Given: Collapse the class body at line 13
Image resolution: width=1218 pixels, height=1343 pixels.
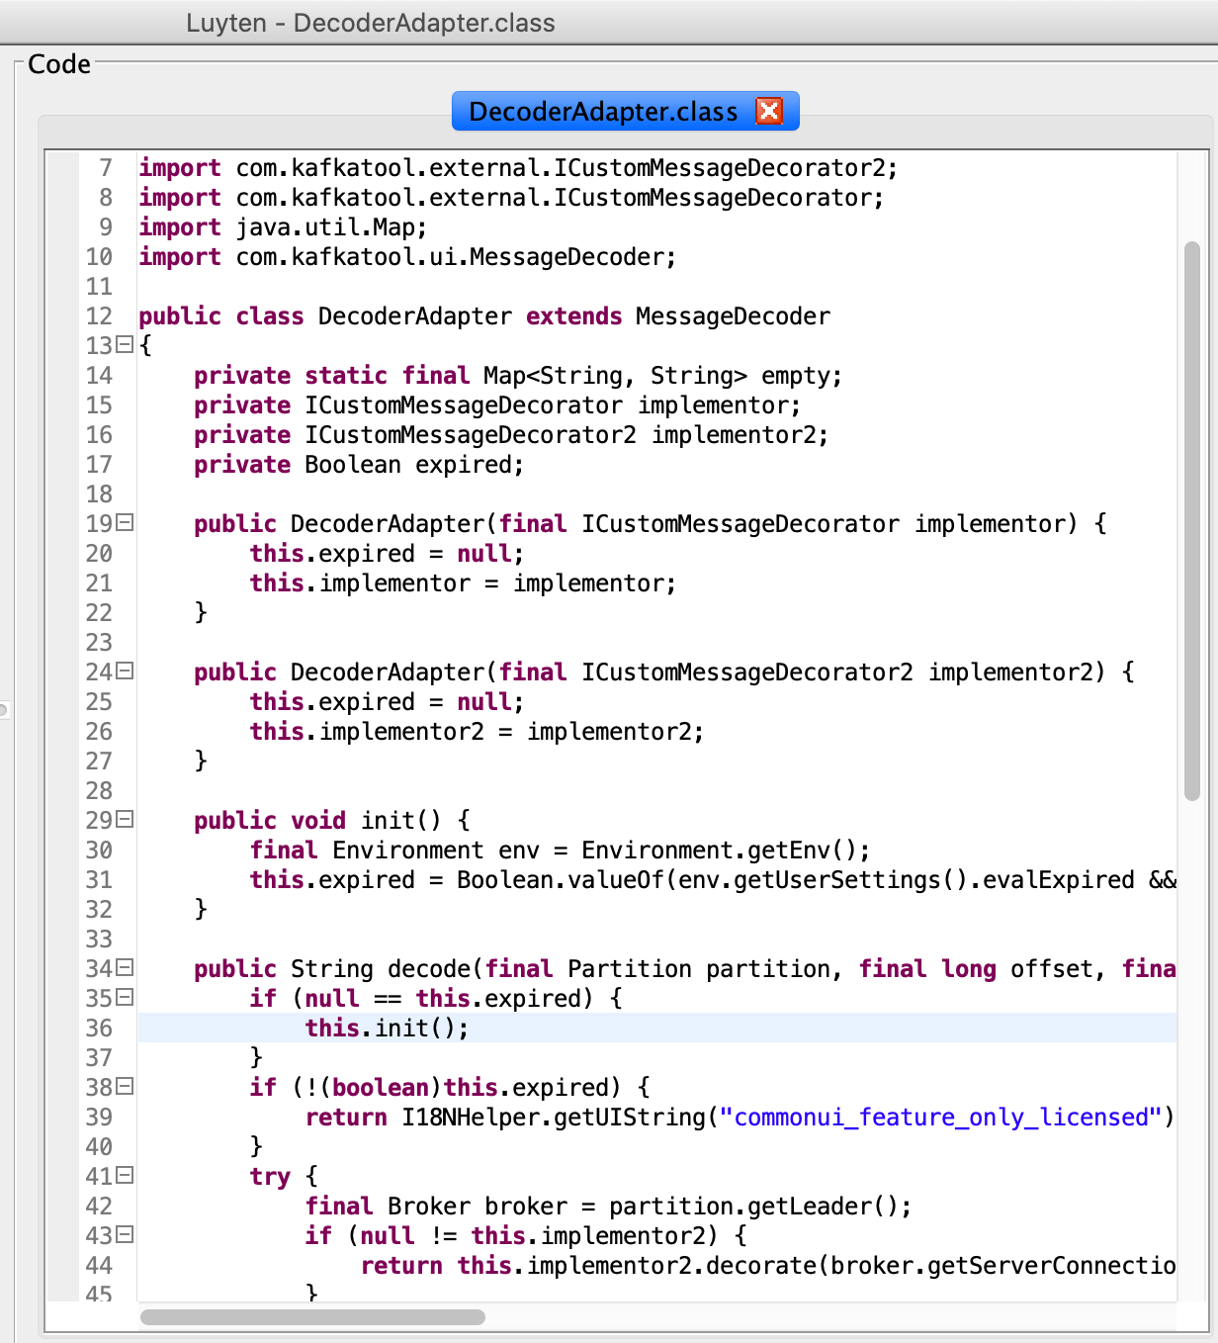Looking at the screenshot, I should pyautogui.click(x=125, y=345).
